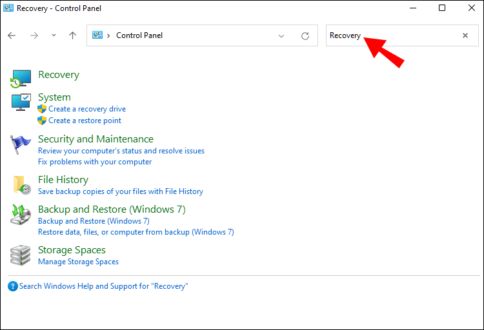This screenshot has width=484, height=330.
Task: Click the chevron before Control Panel breadcrumb
Action: pos(108,35)
